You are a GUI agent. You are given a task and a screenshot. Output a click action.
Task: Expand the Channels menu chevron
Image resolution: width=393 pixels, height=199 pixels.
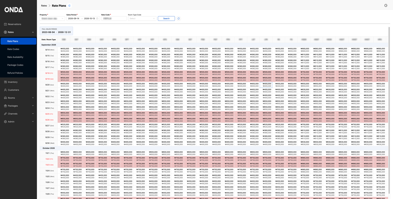point(33,114)
